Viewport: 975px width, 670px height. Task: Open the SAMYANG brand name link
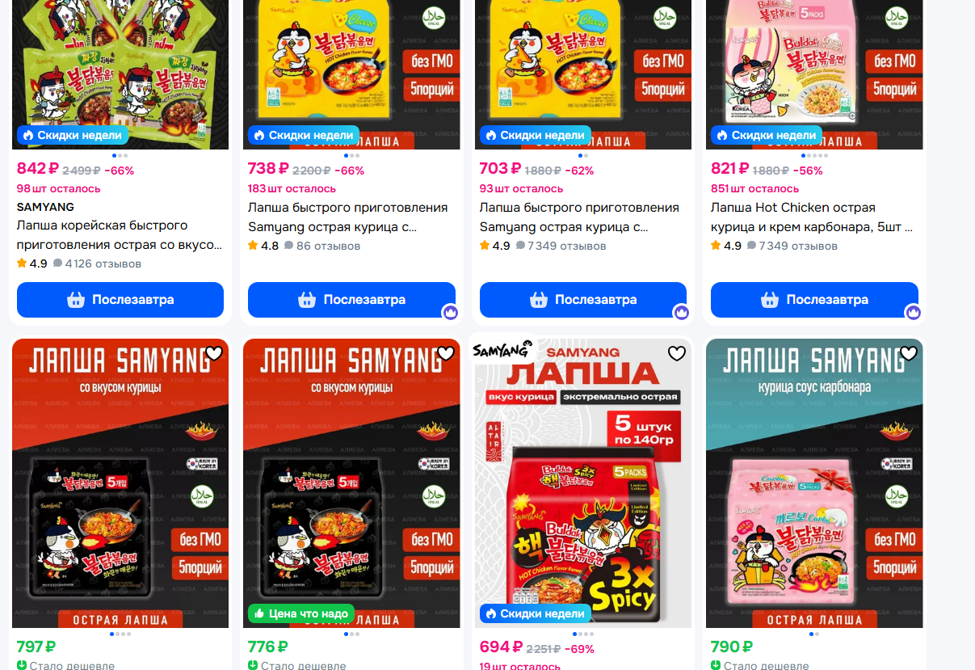(45, 207)
